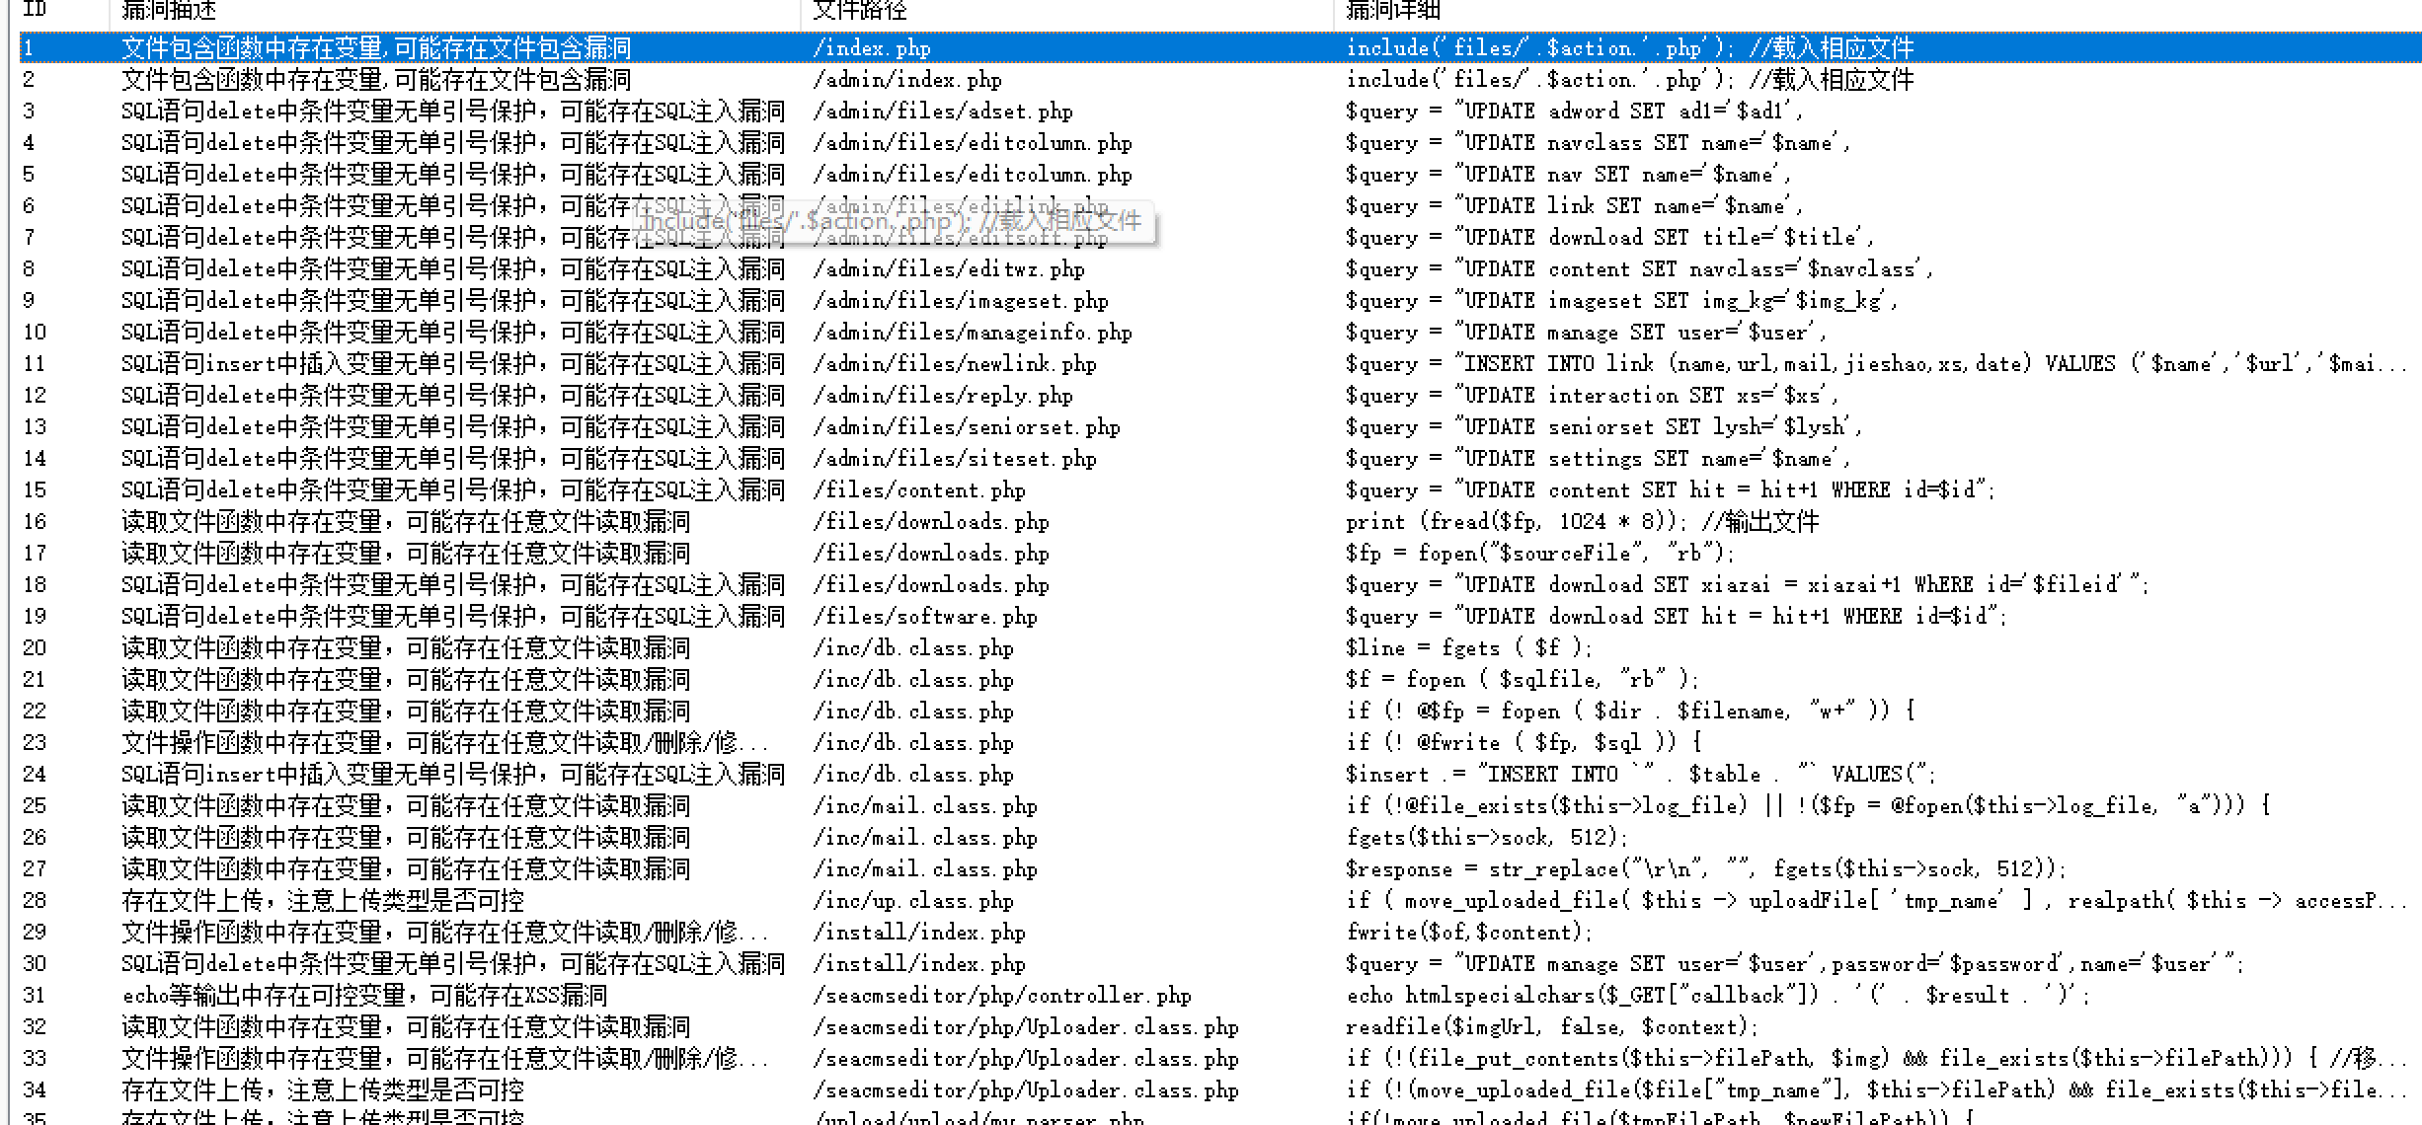Select ID cell number 28

click(35, 900)
